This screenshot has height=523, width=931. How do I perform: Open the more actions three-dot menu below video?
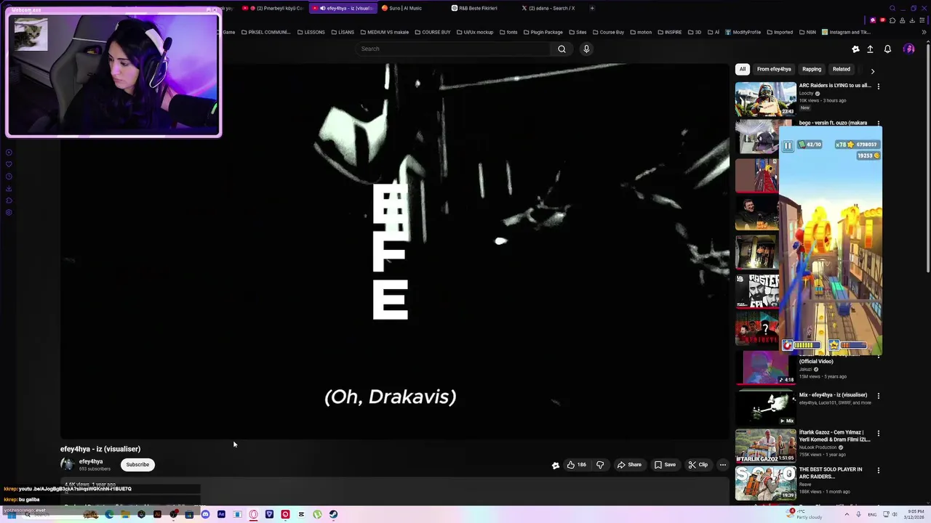pyautogui.click(x=722, y=465)
